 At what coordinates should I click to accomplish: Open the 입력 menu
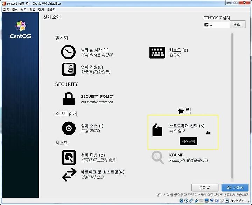33,10
